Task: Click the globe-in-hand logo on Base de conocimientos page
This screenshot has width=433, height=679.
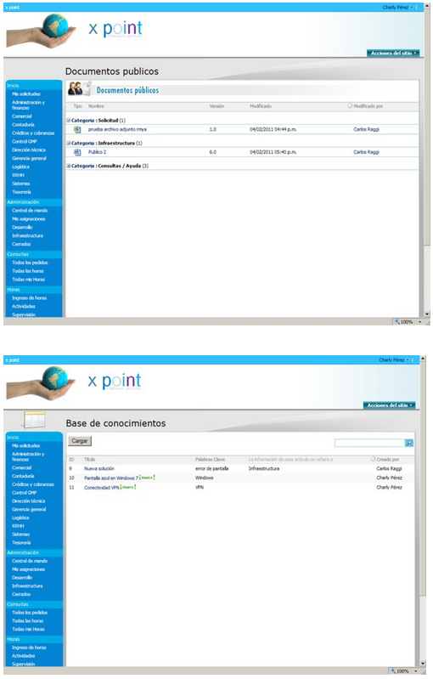Action: pos(41,382)
